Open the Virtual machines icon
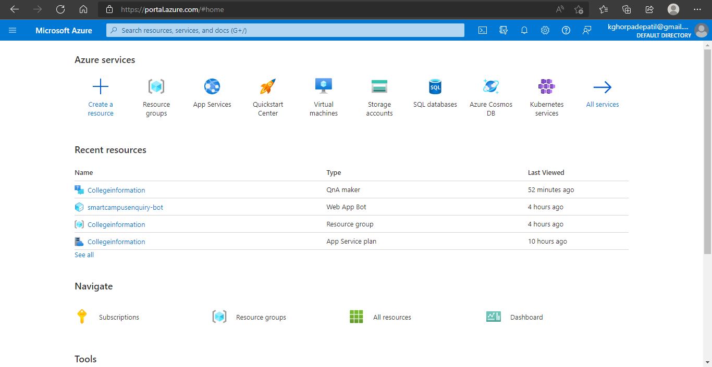This screenshot has width=712, height=367. (x=324, y=86)
